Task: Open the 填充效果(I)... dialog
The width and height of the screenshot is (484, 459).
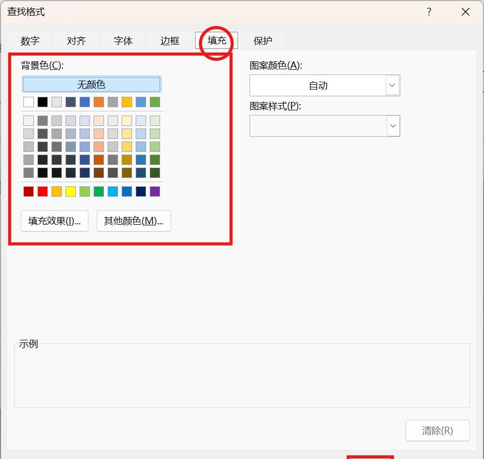Action: (55, 221)
